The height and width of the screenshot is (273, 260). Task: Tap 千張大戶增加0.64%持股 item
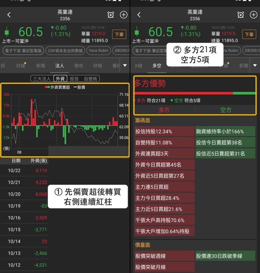pos(164,231)
